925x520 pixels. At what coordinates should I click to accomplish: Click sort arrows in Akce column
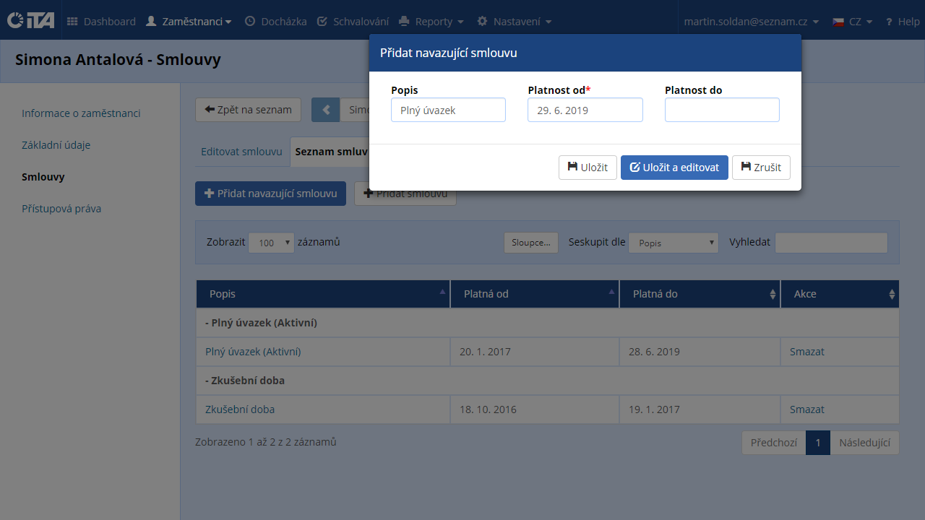point(892,294)
